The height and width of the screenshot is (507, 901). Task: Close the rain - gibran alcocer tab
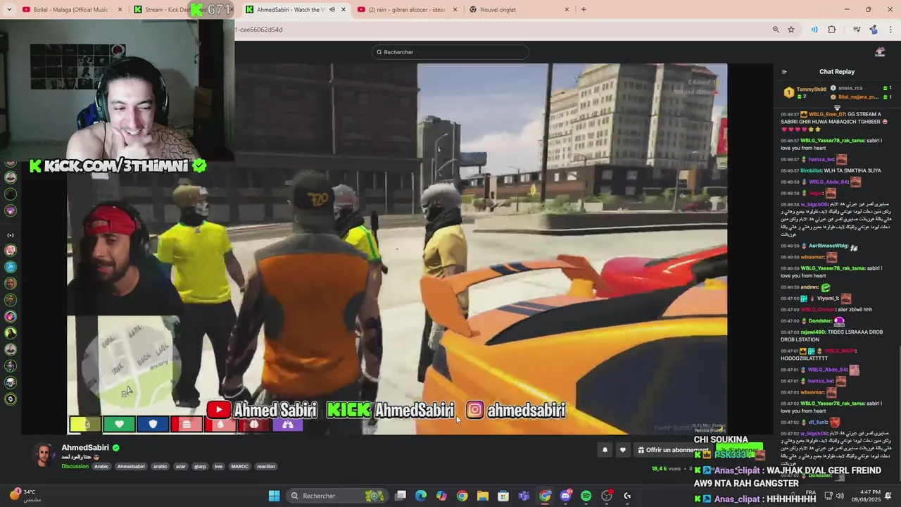(x=455, y=9)
